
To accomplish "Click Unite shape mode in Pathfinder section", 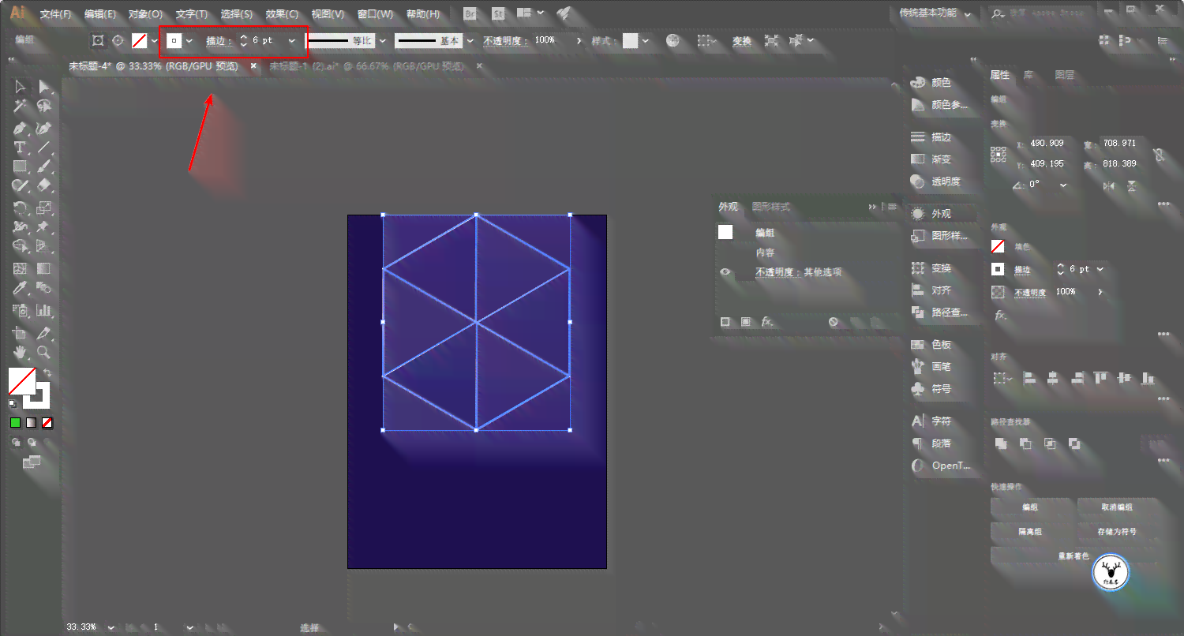I will (1001, 443).
